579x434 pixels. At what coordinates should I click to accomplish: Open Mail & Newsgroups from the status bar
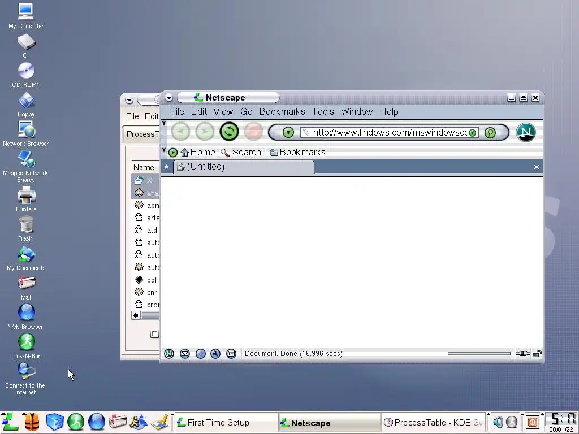point(185,354)
